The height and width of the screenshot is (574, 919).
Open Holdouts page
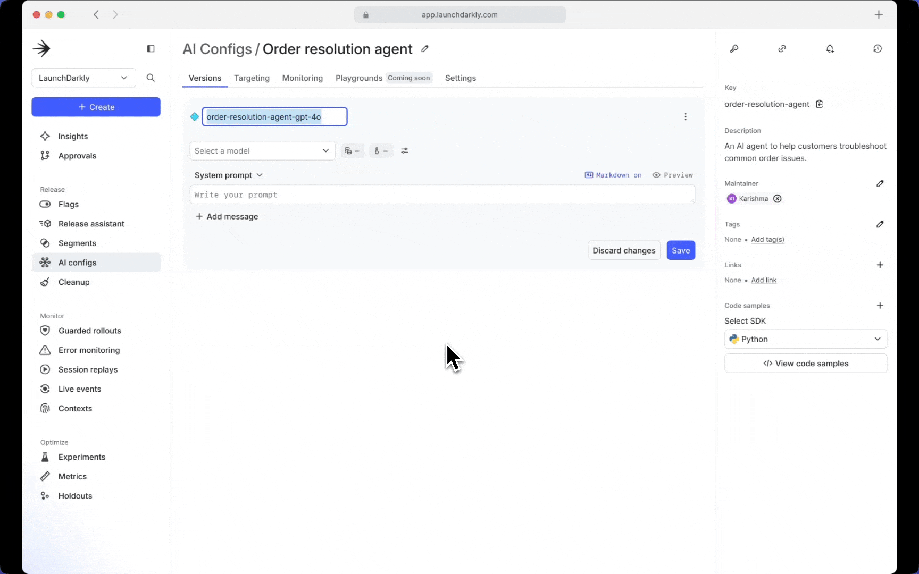pyautogui.click(x=96, y=496)
